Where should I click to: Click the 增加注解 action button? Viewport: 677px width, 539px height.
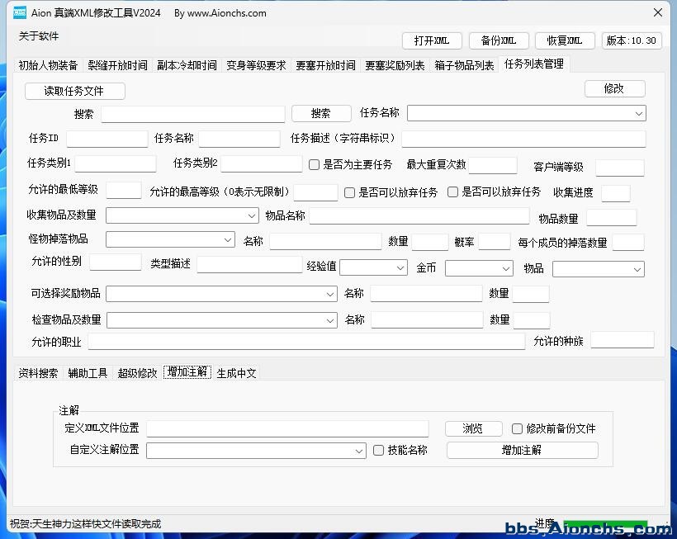pos(523,451)
